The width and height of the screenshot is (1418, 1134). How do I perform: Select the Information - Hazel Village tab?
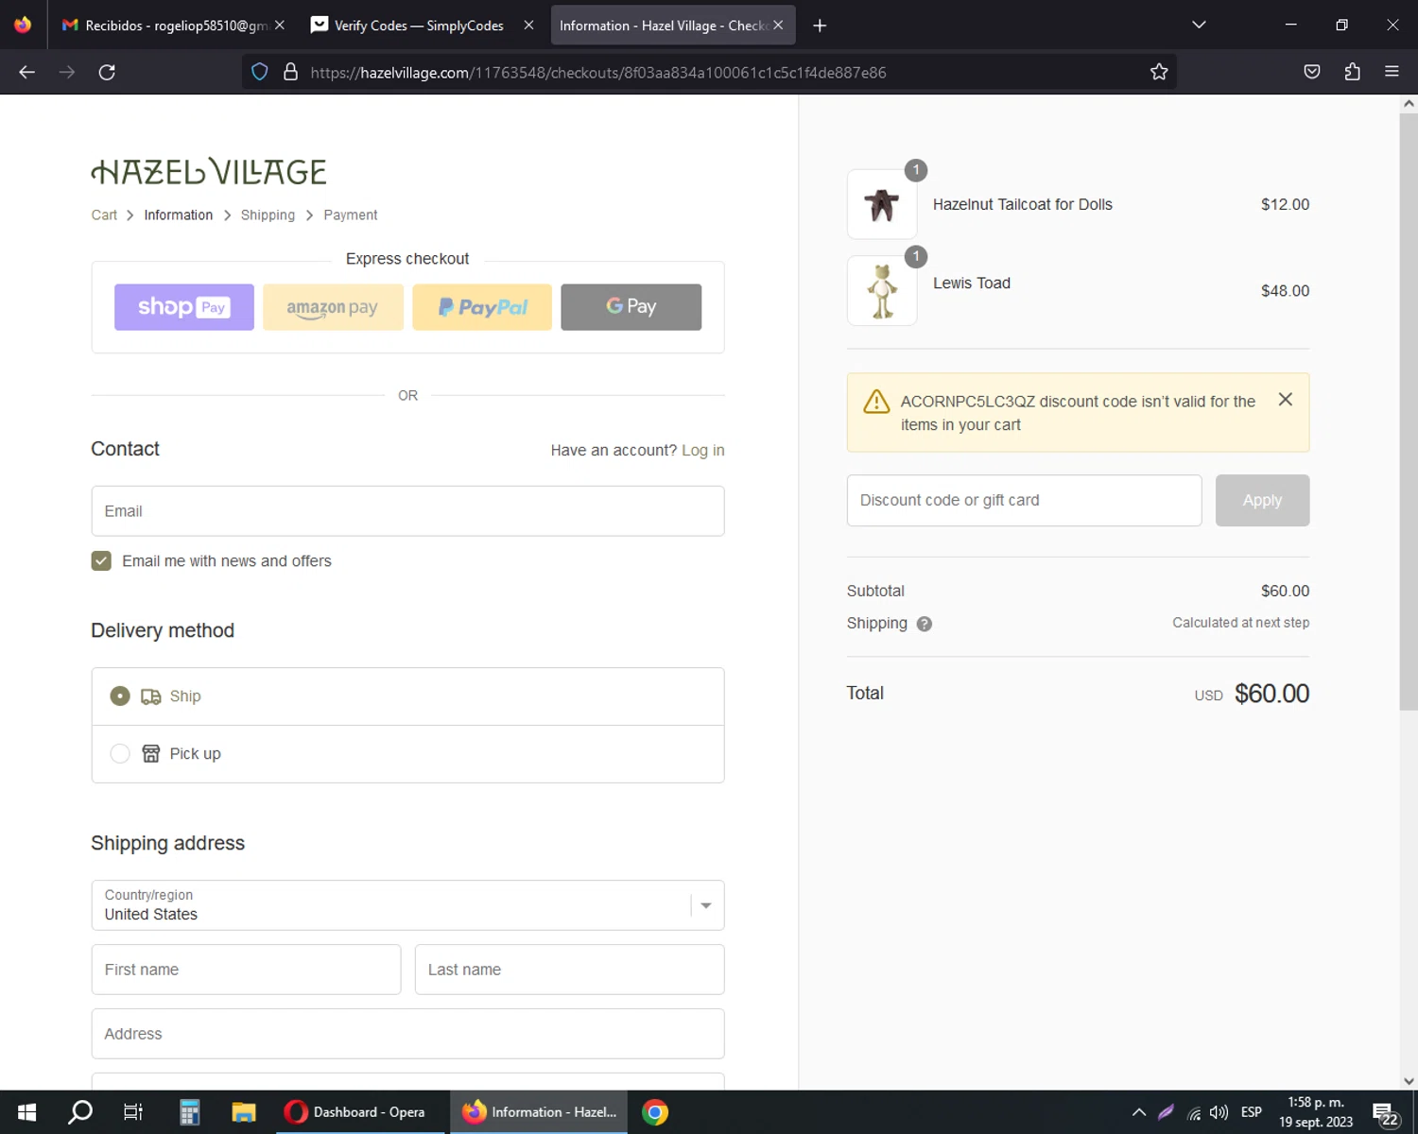672,26
